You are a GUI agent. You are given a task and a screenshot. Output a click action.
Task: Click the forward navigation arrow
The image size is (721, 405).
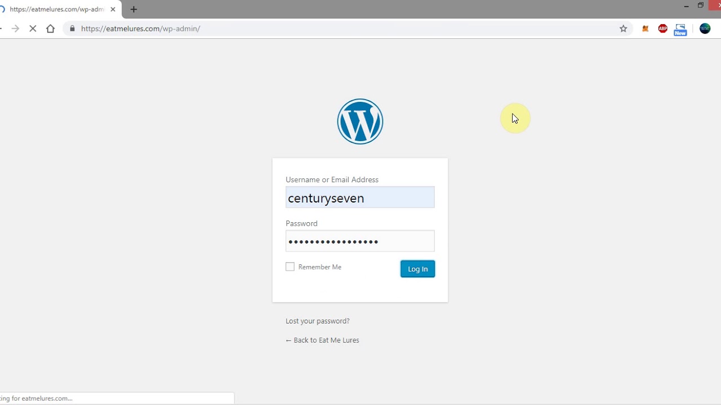point(15,29)
